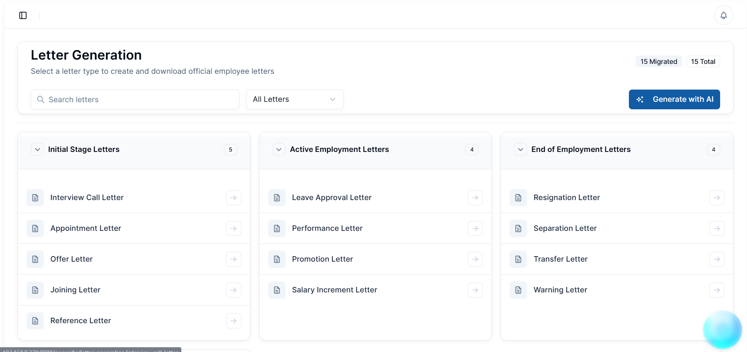Click into the Search letters field
Image resolution: width=747 pixels, height=352 pixels.
135,99
